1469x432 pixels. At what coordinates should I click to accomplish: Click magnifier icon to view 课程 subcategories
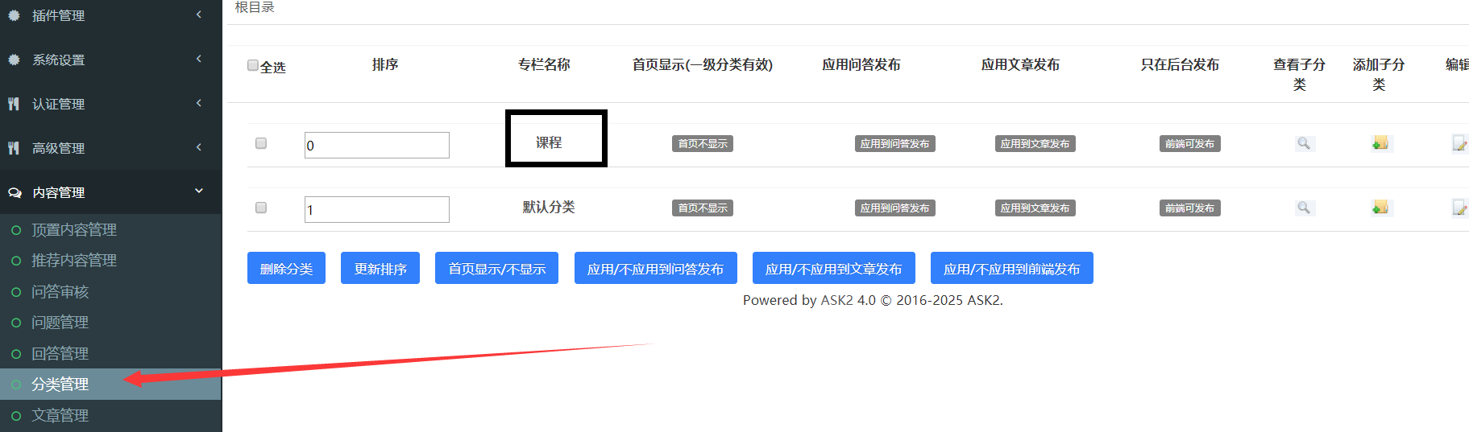[x=1303, y=143]
